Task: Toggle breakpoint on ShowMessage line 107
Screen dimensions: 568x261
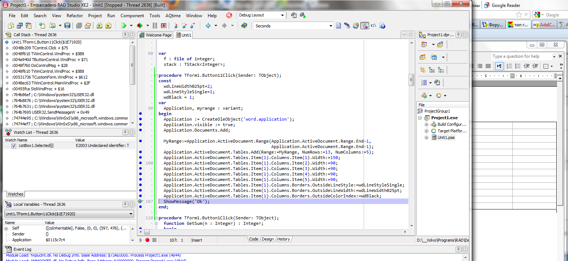Action: tap(141, 201)
